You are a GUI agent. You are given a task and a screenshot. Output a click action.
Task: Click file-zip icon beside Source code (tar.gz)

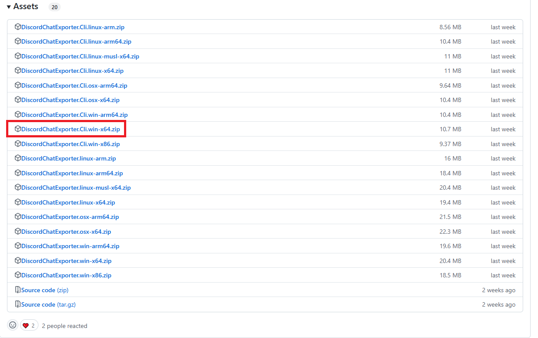point(18,304)
